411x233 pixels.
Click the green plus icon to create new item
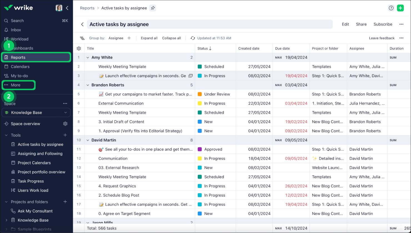click(400, 8)
